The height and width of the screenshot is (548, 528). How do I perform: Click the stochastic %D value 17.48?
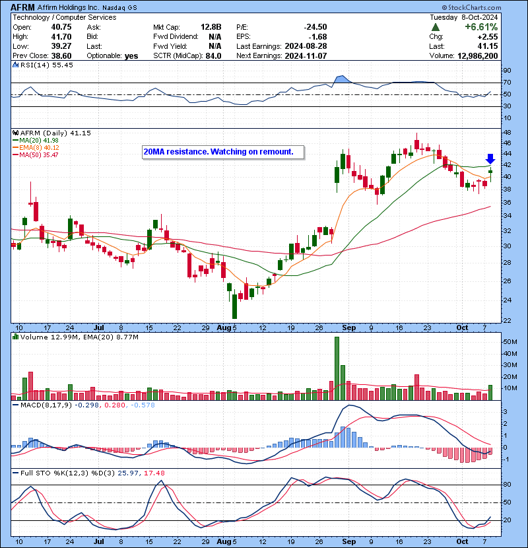pyautogui.click(x=154, y=473)
